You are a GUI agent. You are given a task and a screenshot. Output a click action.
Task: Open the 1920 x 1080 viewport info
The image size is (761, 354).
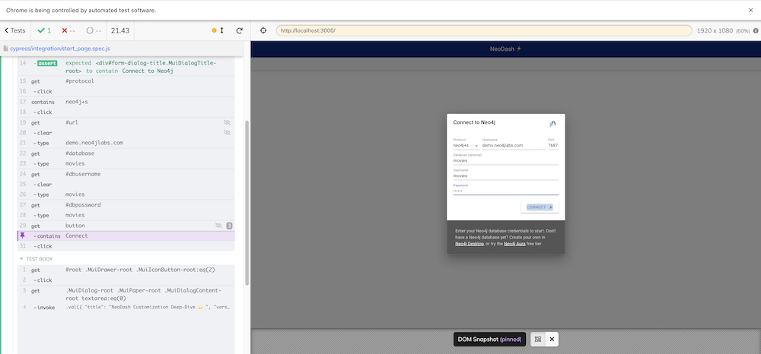(x=723, y=30)
